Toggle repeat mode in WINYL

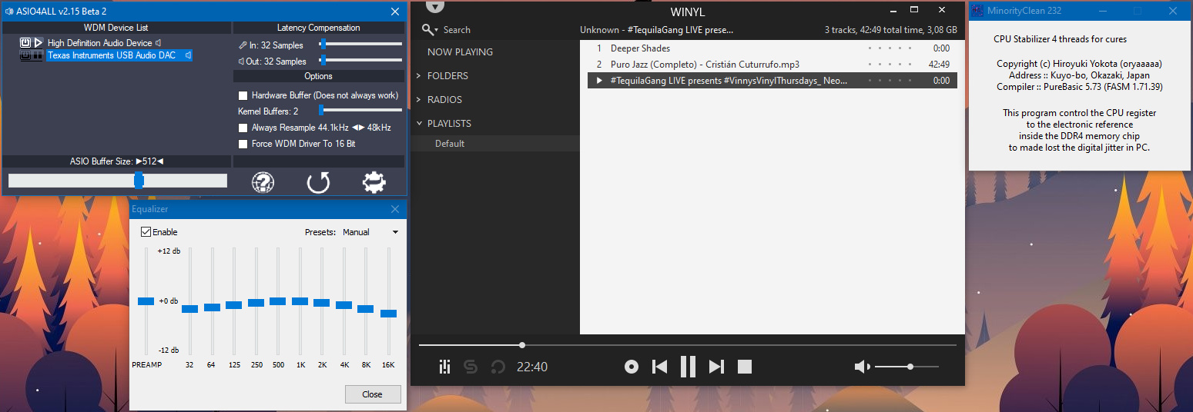498,367
